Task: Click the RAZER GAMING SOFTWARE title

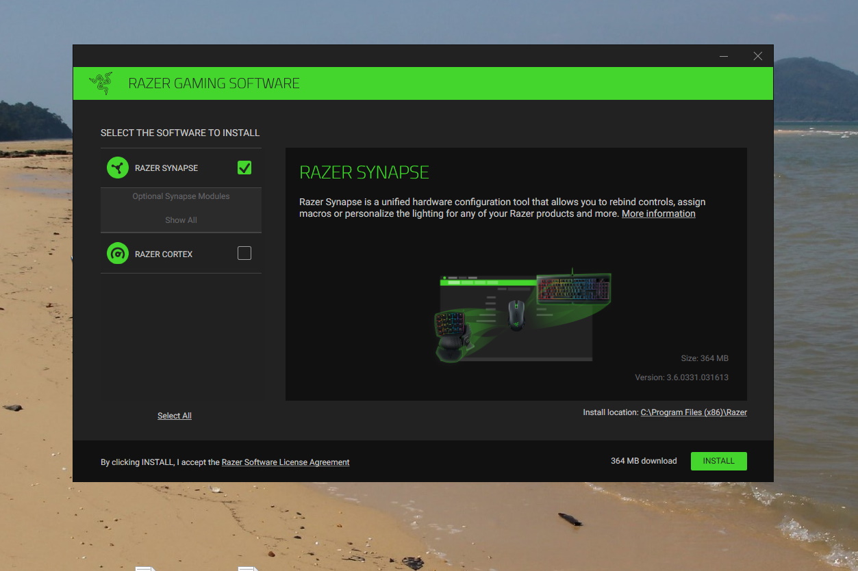Action: click(214, 83)
